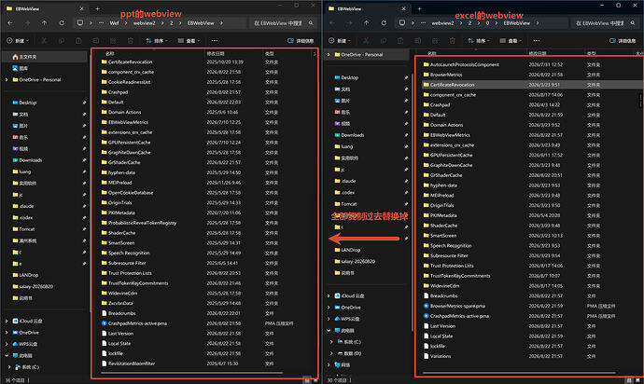
Task: Open the See more (...) menu in right toolbar
Action: tap(537, 41)
